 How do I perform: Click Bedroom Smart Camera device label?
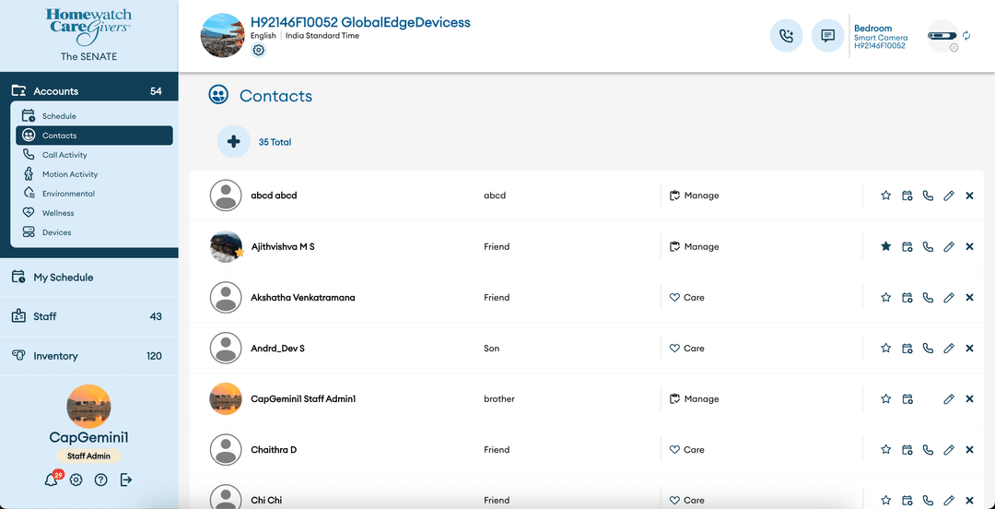[x=881, y=37]
